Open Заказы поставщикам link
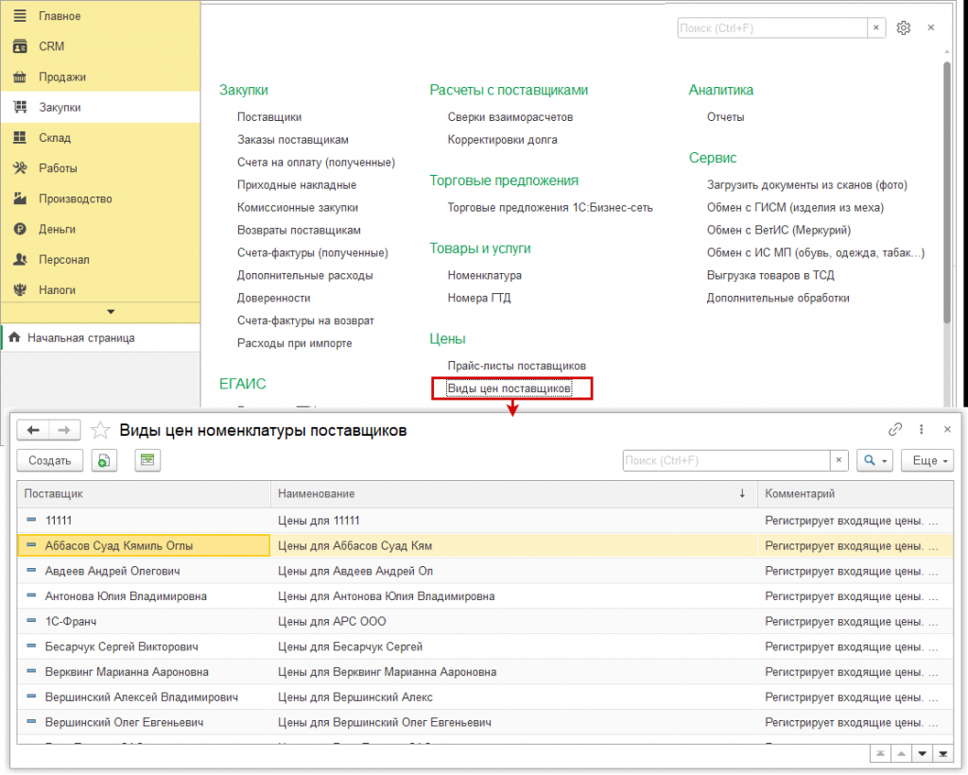968x775 pixels. coord(293,140)
